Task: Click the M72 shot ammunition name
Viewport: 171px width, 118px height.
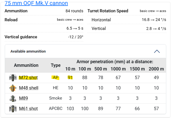Action: coord(28,77)
